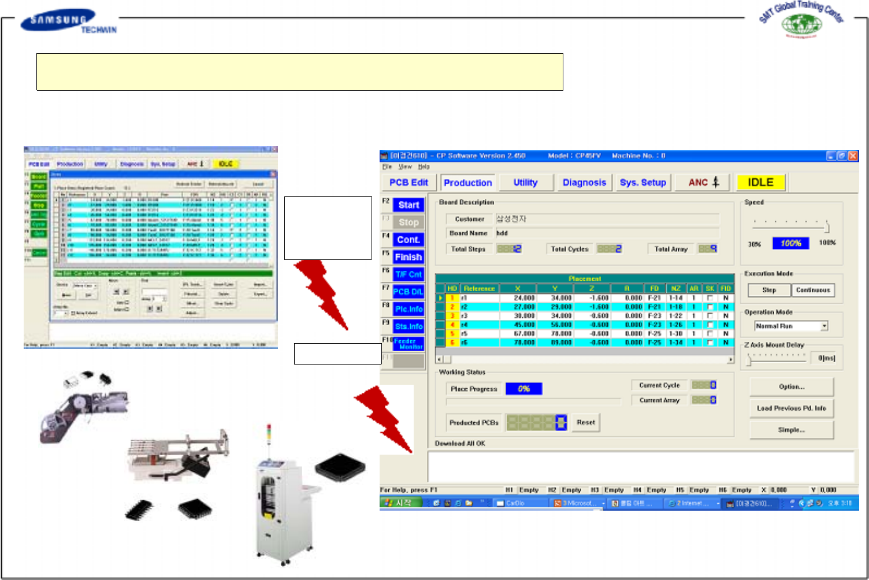Open the folder icon in quick launch
Screen dimensions: 869x580
[x=469, y=503]
